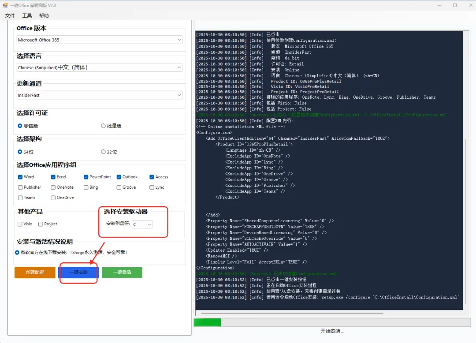Viewport: 476px width, 343px height.
Task: Expand the Office 版本 dropdown
Action: (100, 40)
